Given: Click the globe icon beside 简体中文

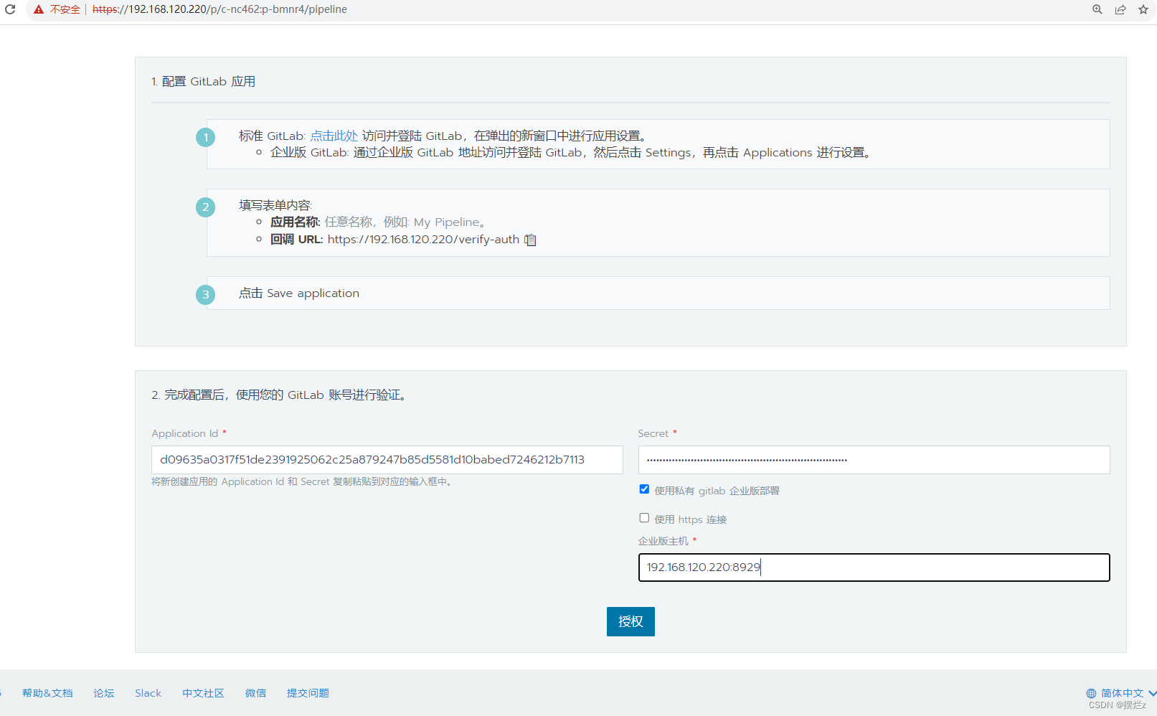Looking at the screenshot, I should pyautogui.click(x=1091, y=693).
